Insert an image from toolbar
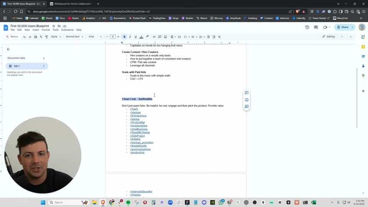This screenshot has height=207, width=368. click(x=166, y=37)
